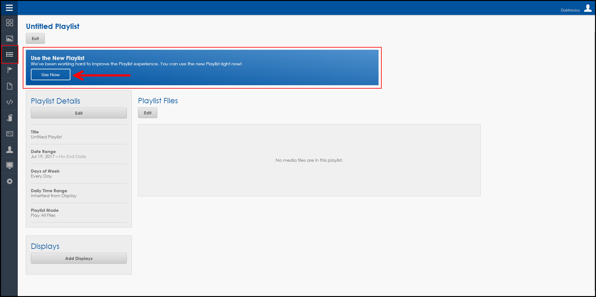Edit the Playlist Details
This screenshot has height=297, width=596.
tap(79, 113)
